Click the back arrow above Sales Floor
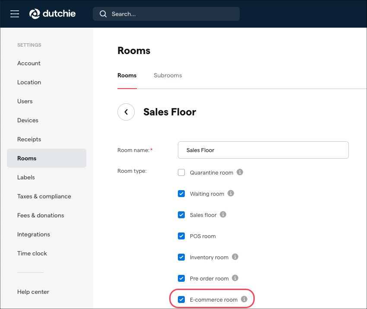This screenshot has width=367, height=309. tap(126, 112)
